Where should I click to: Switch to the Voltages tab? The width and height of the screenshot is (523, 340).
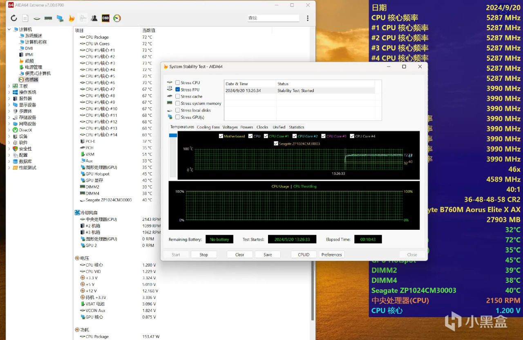tap(230, 127)
